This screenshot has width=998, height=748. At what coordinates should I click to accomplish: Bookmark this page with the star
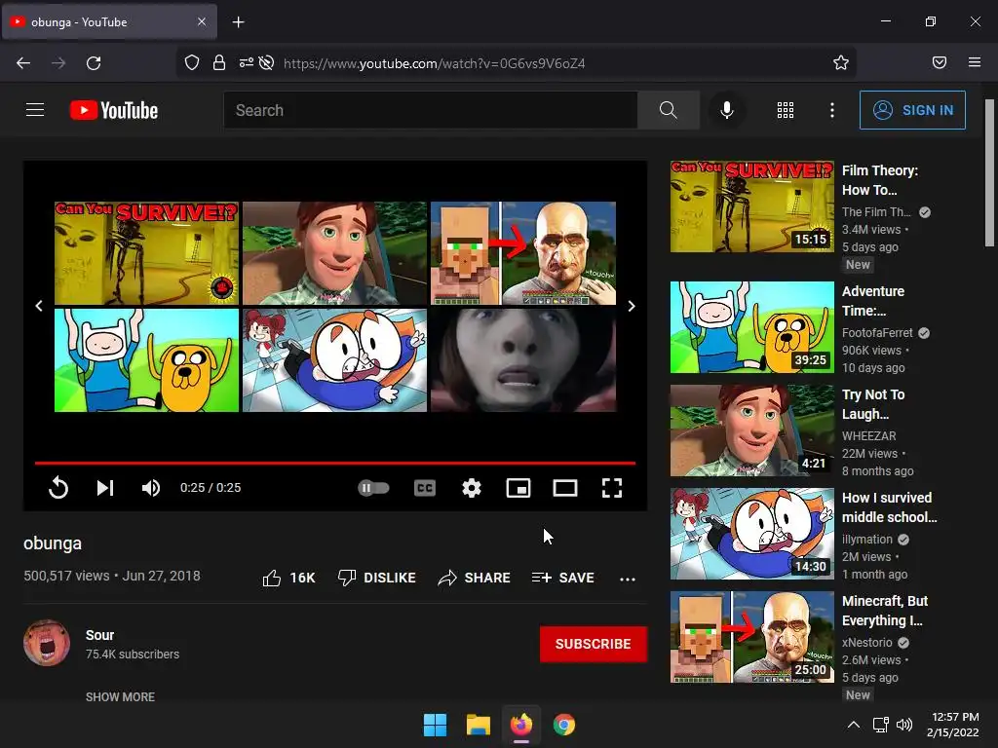point(841,63)
